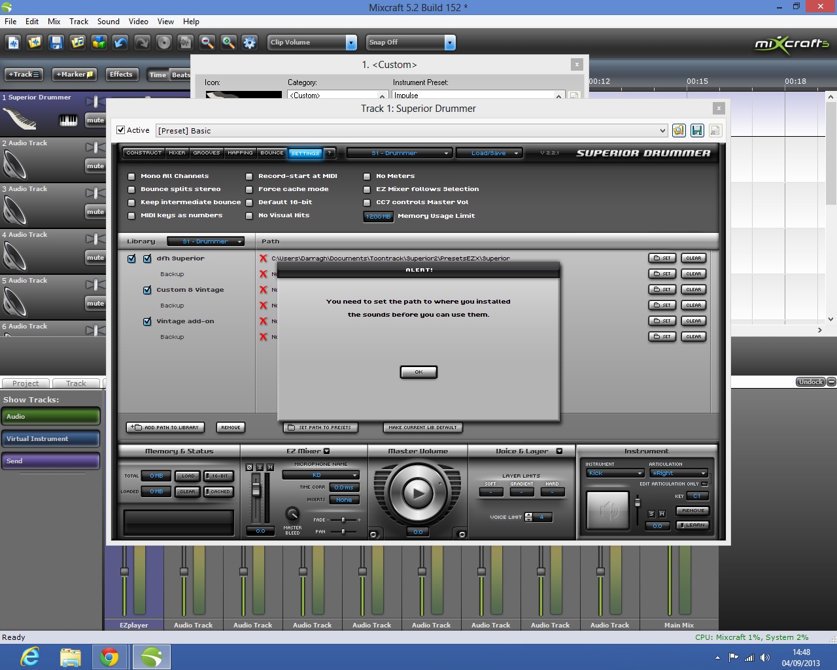Switch to the Construct tab
The height and width of the screenshot is (670, 837).
(x=144, y=153)
